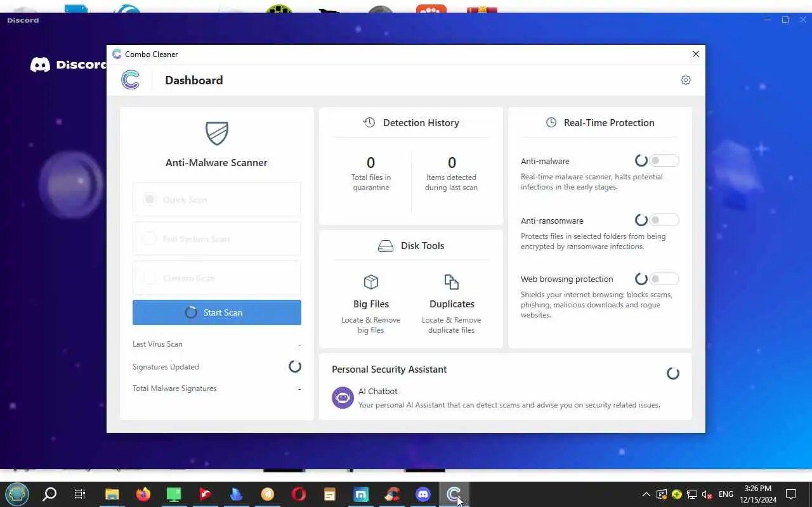This screenshot has height=507, width=812.
Task: Click the 'Personal Security Assistant' heading
Action: 389,369
